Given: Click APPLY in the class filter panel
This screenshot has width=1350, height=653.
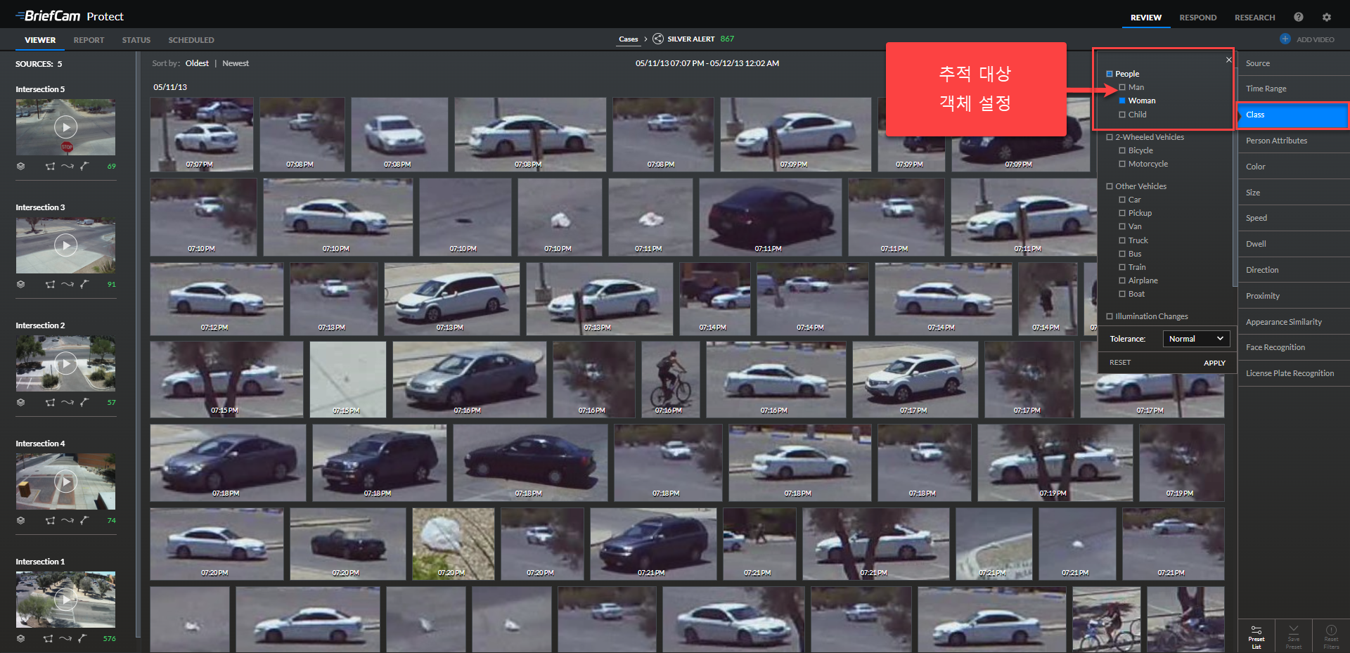Looking at the screenshot, I should 1214,363.
